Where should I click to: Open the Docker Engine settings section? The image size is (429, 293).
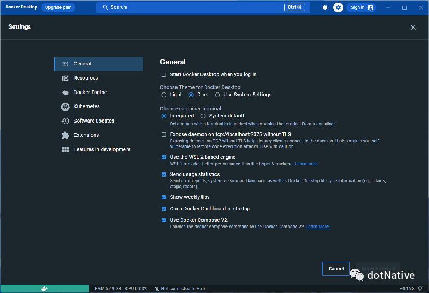pyautogui.click(x=99, y=92)
